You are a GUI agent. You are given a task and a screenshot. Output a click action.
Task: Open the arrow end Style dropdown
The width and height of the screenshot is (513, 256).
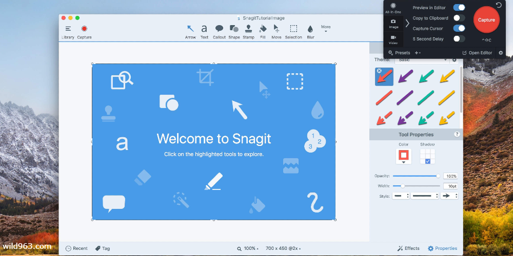(x=449, y=196)
